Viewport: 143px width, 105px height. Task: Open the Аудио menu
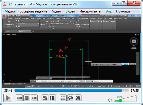tap(56, 11)
